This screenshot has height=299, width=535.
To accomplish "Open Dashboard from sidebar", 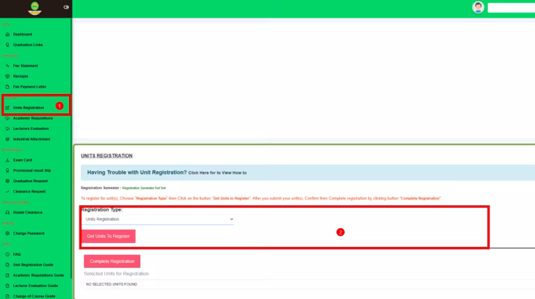I will 22,34.
